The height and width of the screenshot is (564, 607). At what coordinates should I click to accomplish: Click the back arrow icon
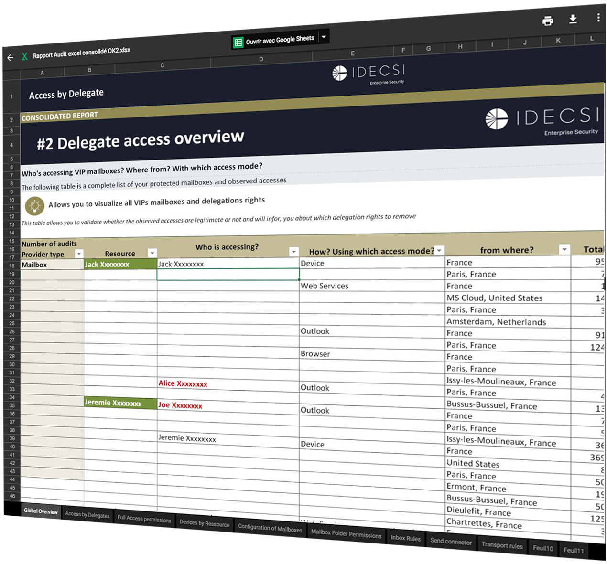click(11, 57)
